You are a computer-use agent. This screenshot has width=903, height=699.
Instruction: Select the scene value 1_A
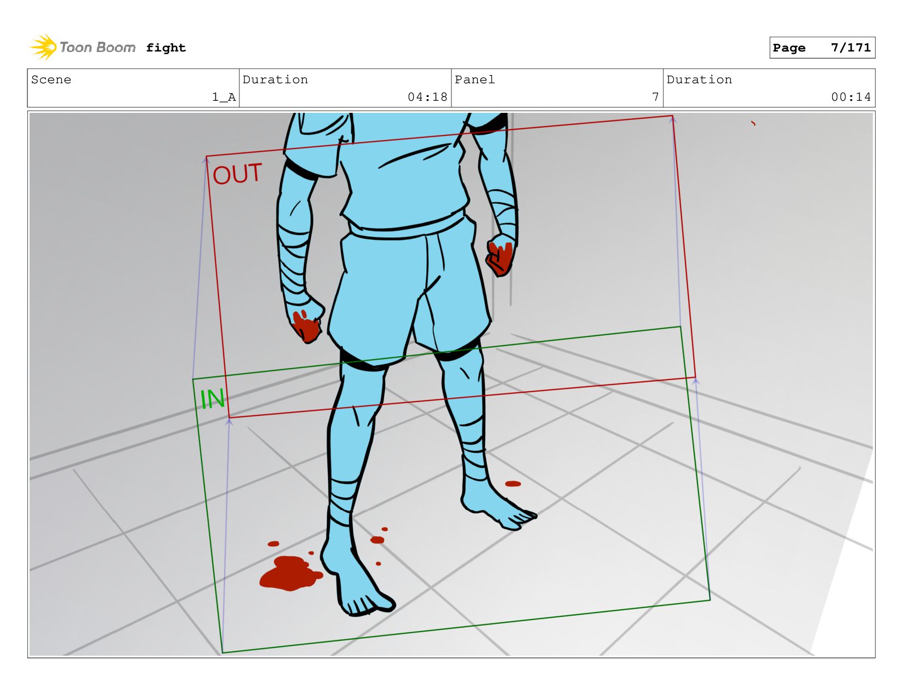point(224,97)
